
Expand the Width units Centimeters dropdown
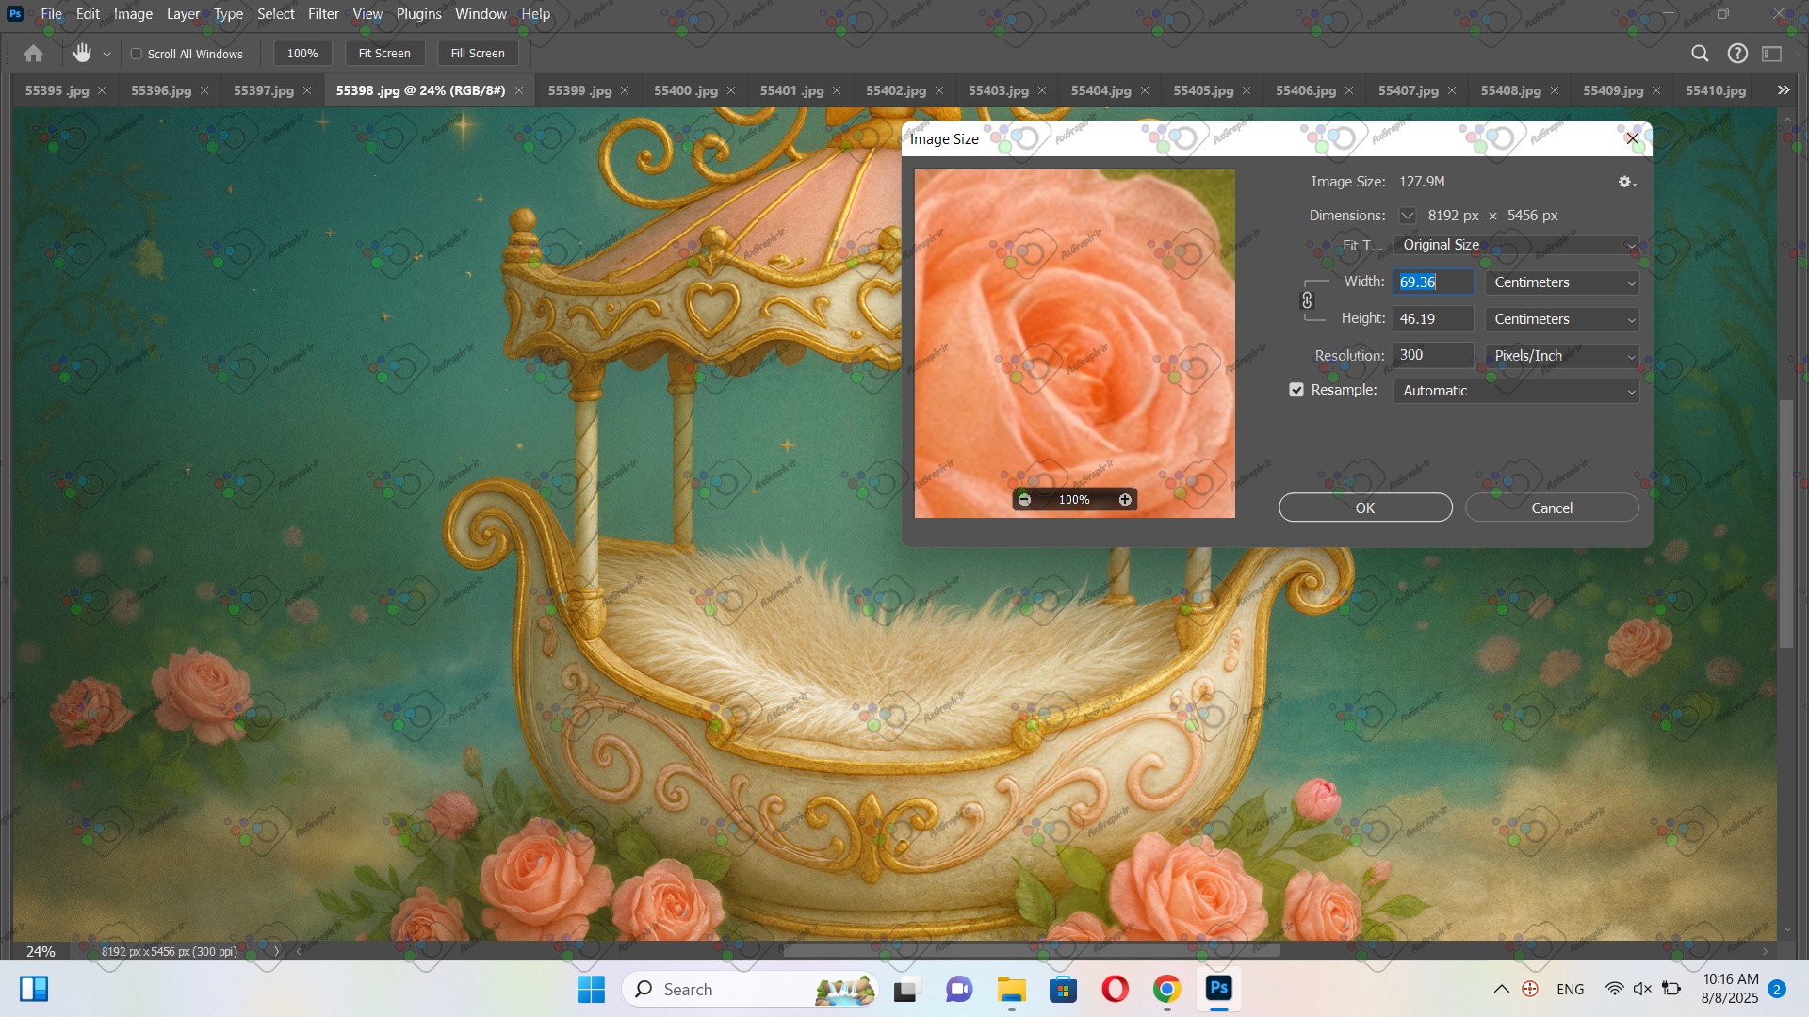(1562, 282)
